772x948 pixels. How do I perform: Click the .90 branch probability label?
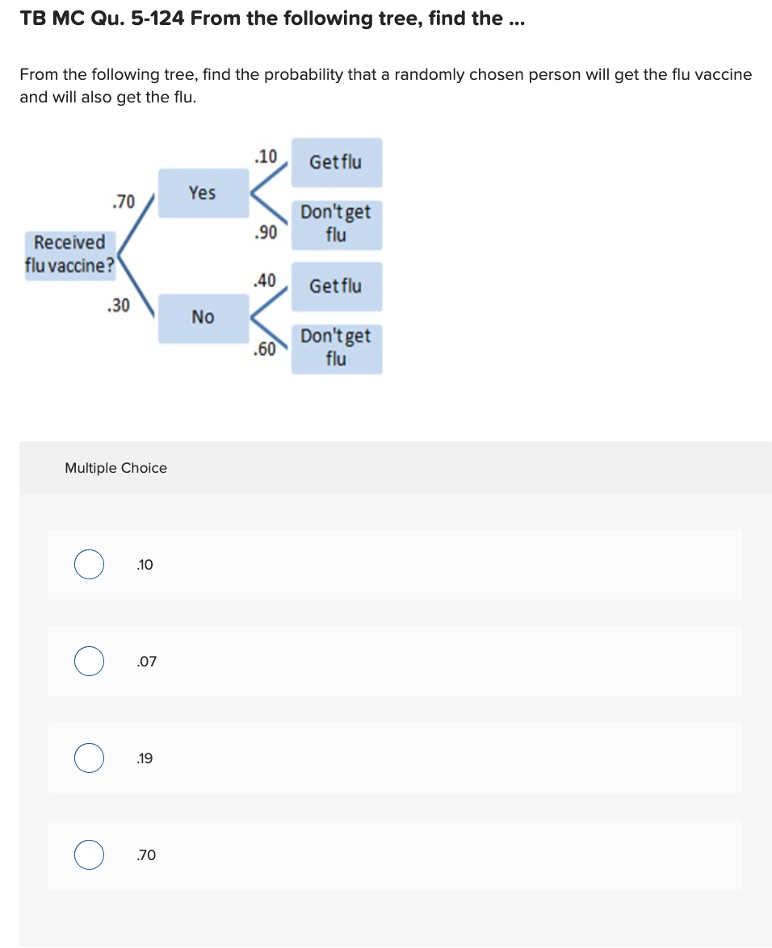[x=266, y=233]
